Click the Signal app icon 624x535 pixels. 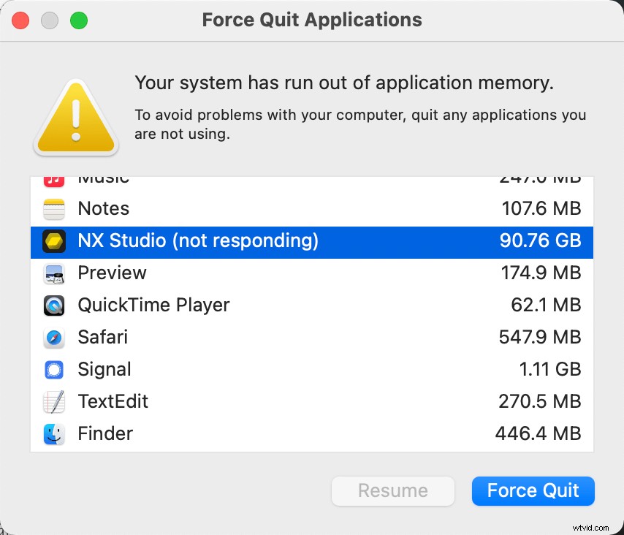[54, 370]
